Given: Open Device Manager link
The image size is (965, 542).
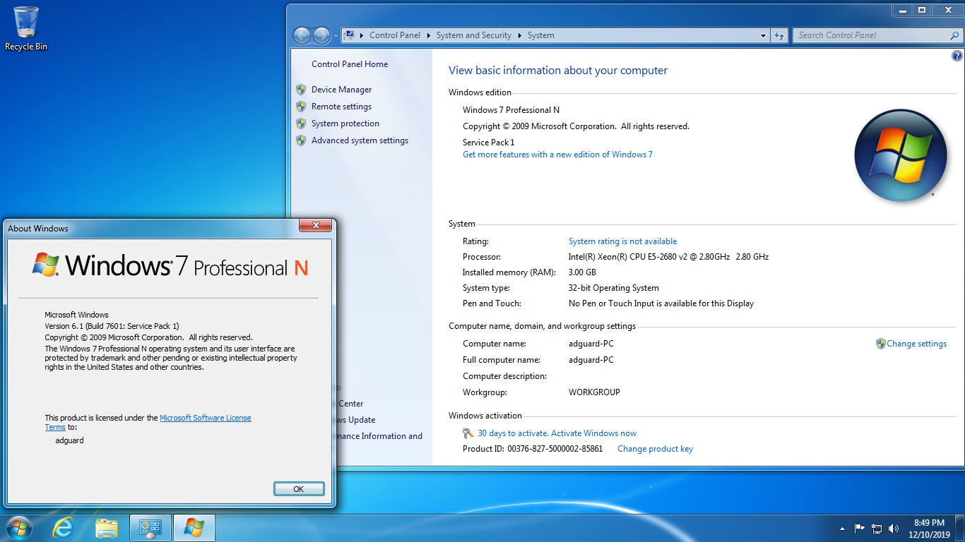Looking at the screenshot, I should 341,90.
